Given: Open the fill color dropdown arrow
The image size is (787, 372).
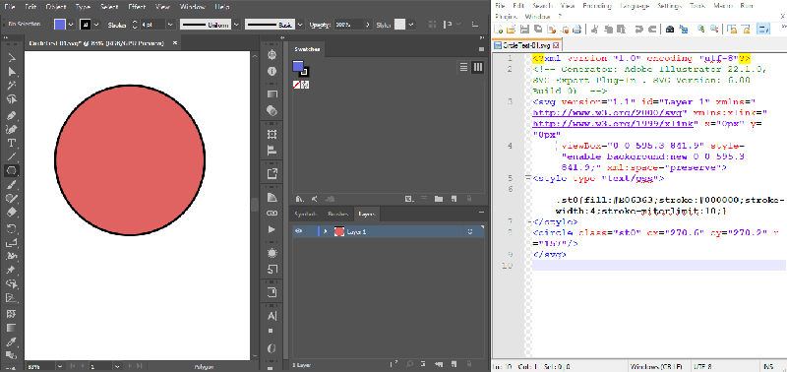Looking at the screenshot, I should tap(71, 24).
